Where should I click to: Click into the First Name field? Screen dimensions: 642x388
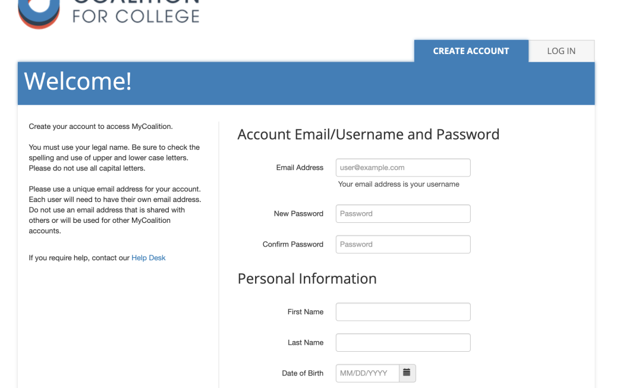403,312
